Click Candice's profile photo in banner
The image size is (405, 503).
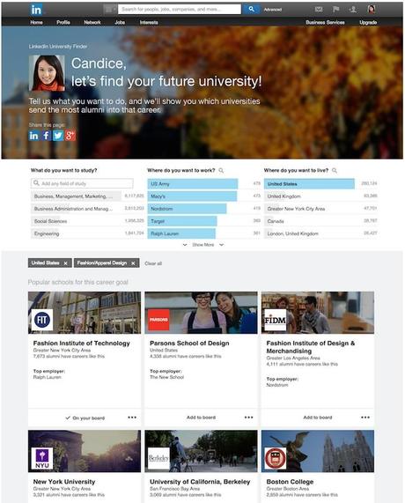(47, 73)
